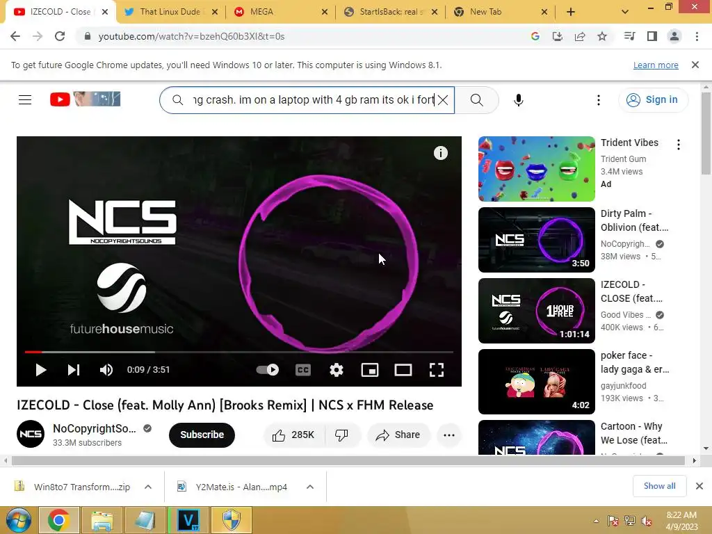
Task: Open YouTube hamburger guide menu
Action: [x=25, y=99]
